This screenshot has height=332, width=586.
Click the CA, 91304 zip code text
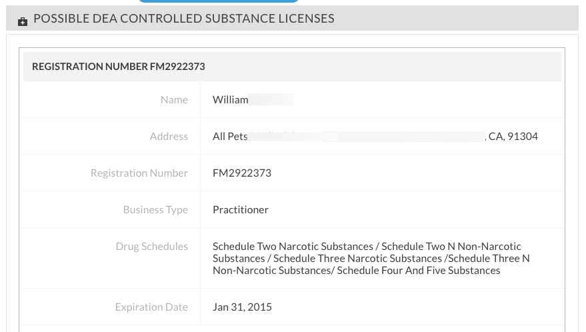pos(513,137)
